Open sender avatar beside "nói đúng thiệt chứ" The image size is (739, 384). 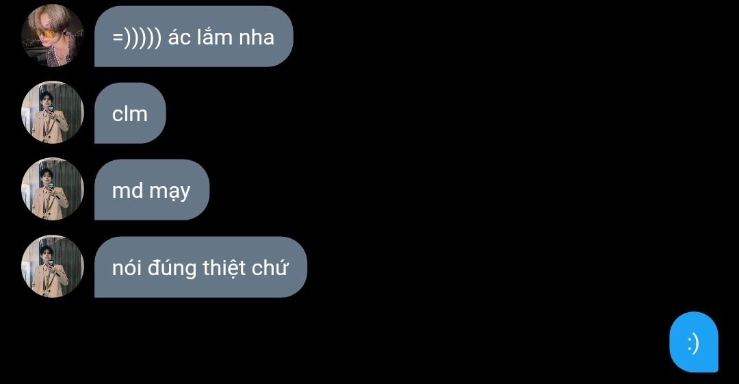point(52,266)
